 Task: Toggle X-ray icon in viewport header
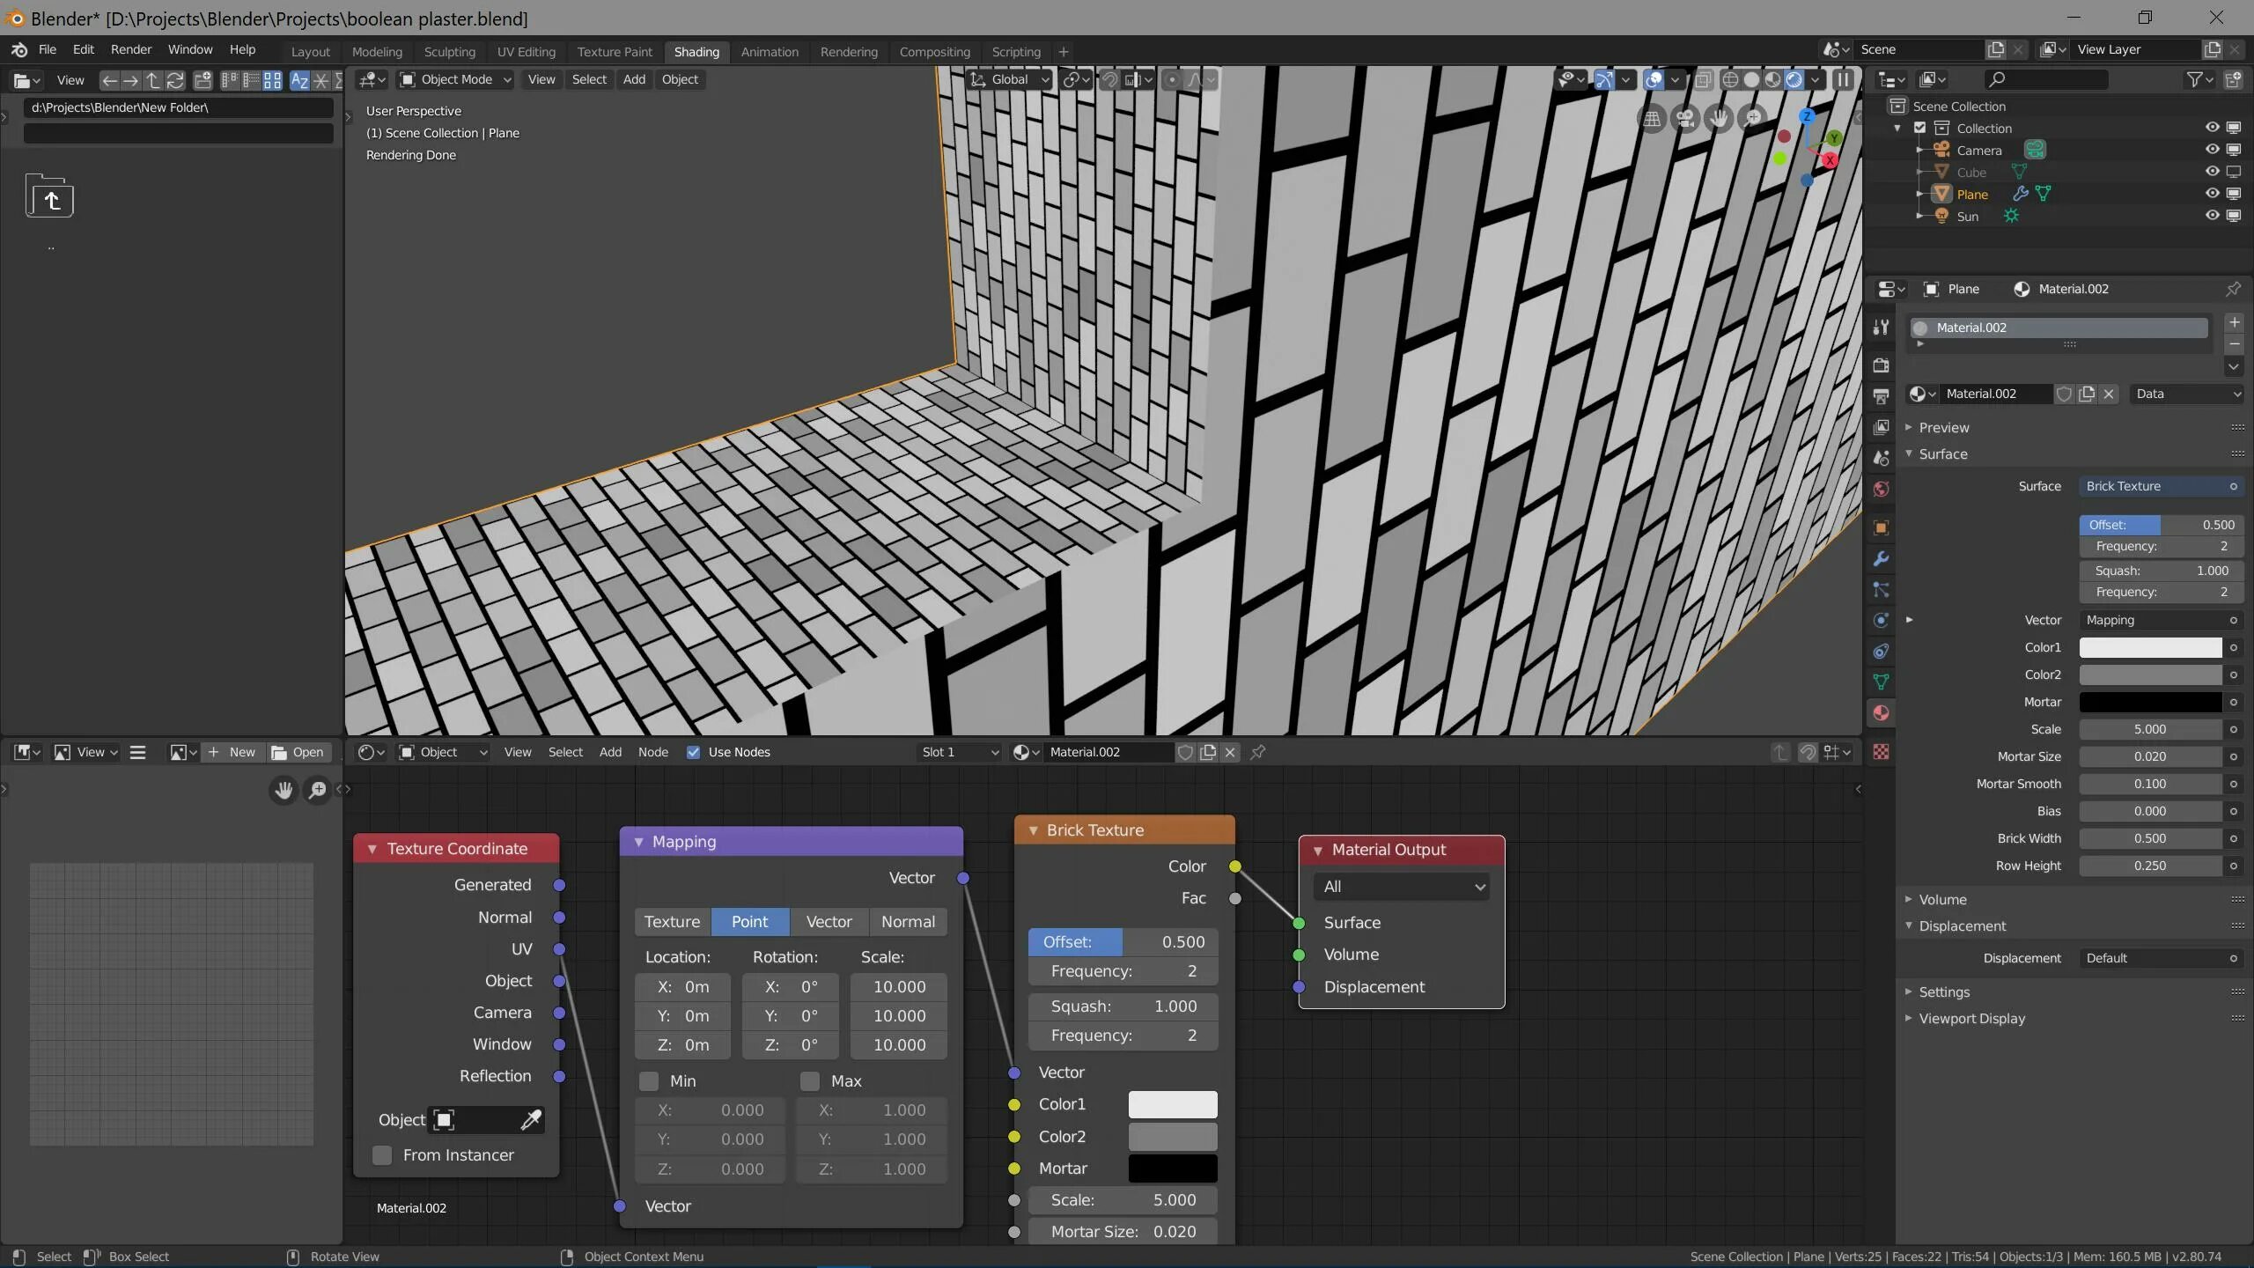tap(1703, 80)
